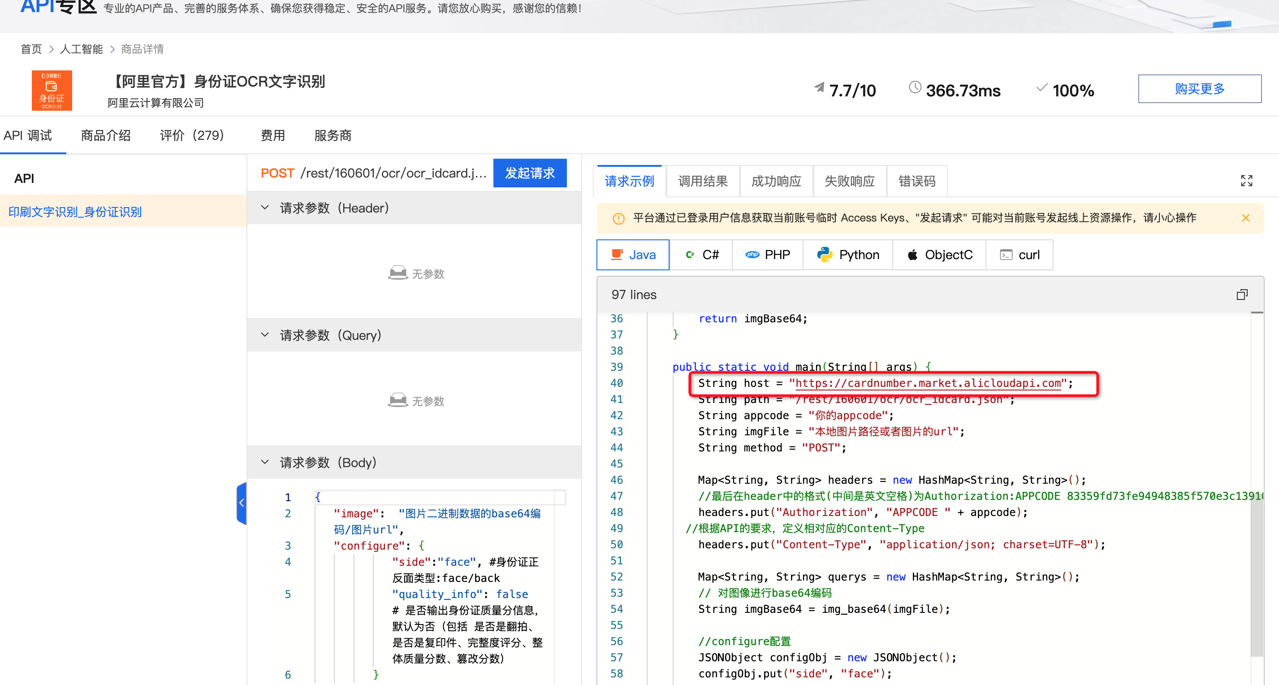Image resolution: width=1279 pixels, height=685 pixels.
Task: Click the "quality_info": false body line
Action: [460, 594]
